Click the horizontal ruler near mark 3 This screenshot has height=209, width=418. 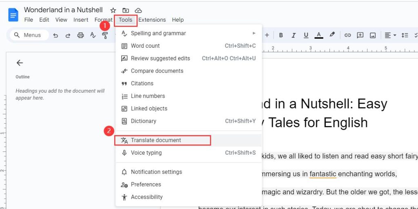tap(311, 49)
